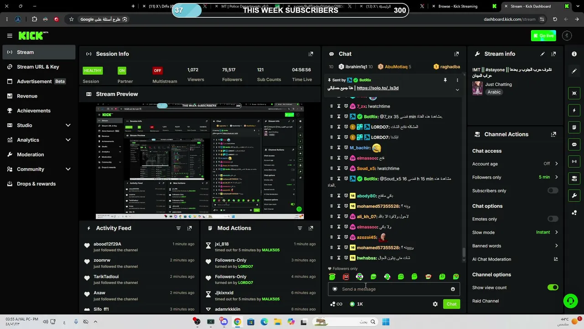The image size is (584, 329).
Task: Send message with the Chat button
Action: pyautogui.click(x=451, y=304)
